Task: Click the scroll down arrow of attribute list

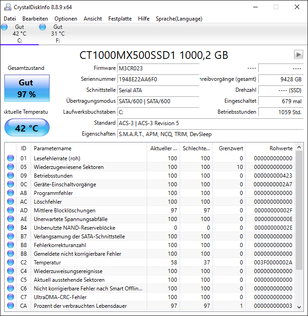Action: pos(299,307)
